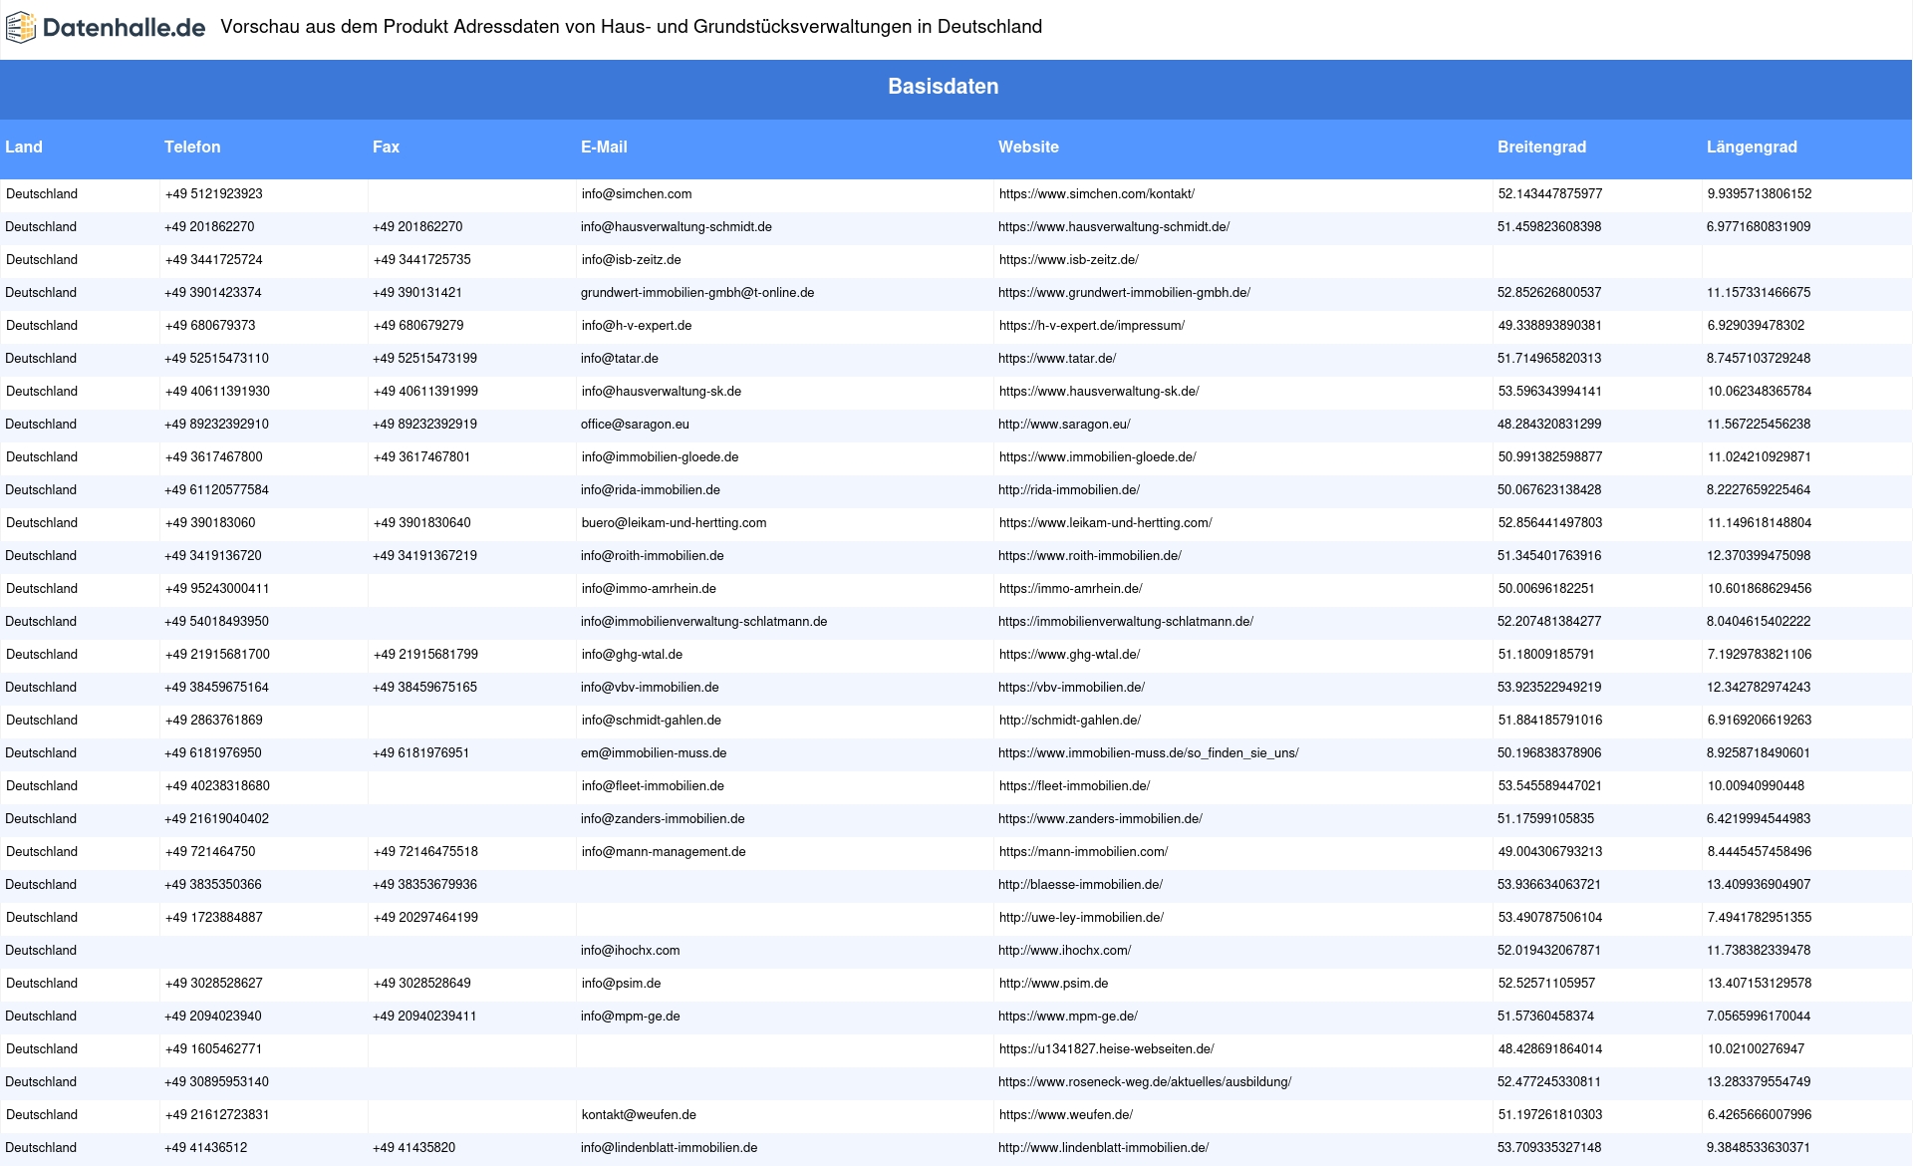Click the Breitengrad column header
1913x1166 pixels.
1541,146
